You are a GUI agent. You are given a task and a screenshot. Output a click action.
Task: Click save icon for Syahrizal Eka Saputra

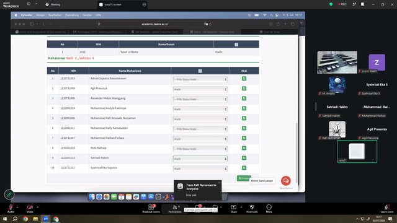(244, 168)
